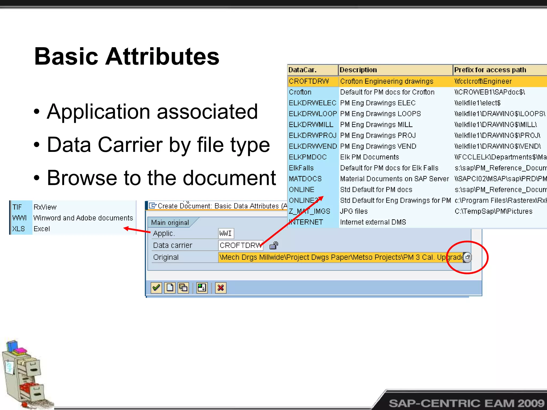Select the ELKPMDOC data carrier entry
The width and height of the screenshot is (547, 410).
coord(313,157)
